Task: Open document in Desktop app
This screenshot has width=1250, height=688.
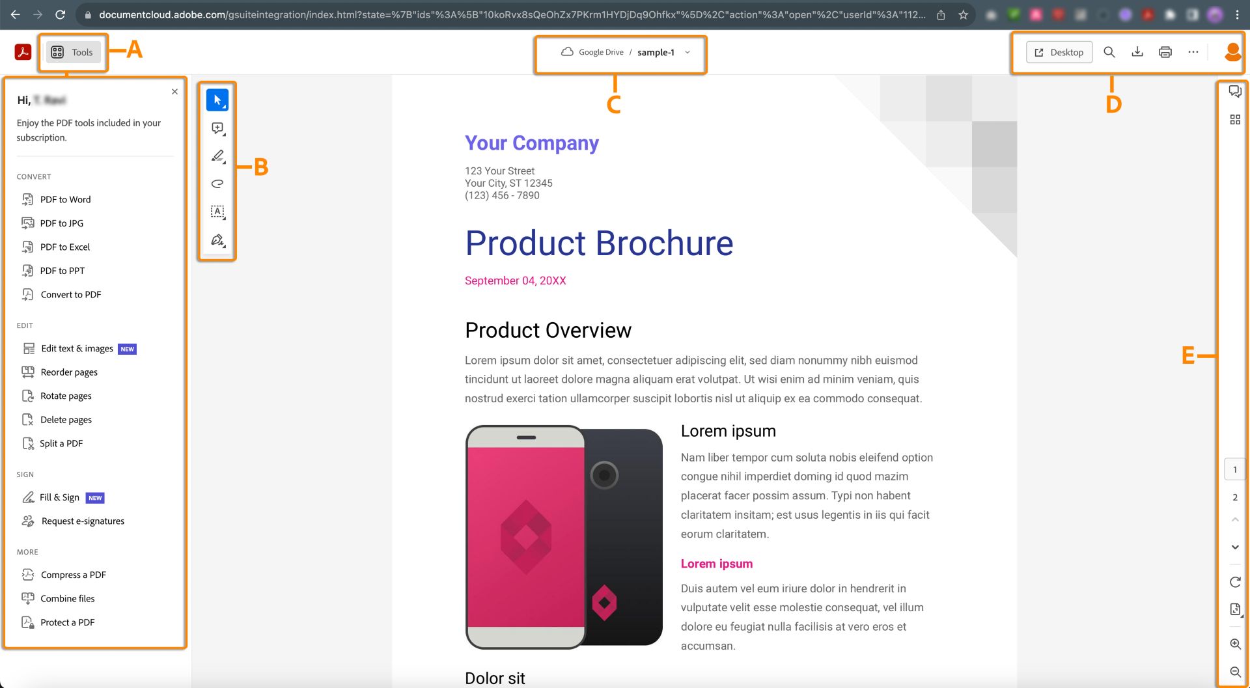Action: [1059, 52]
